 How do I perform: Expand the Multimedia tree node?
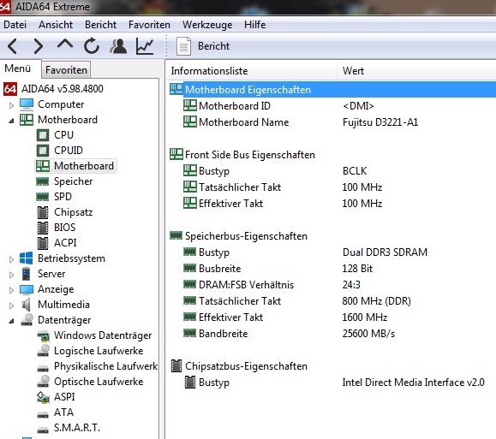11,306
